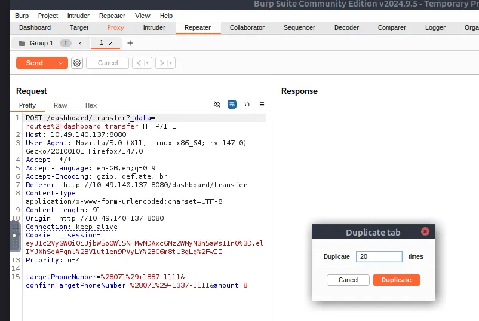Toggle hiding of non-essential request headers
479x321 pixels.
(217, 104)
